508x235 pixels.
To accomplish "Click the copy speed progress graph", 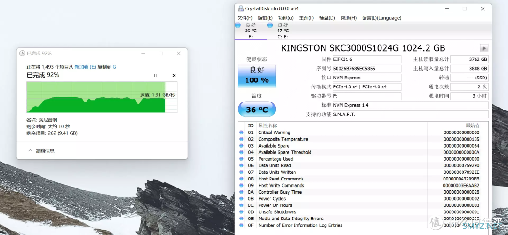I will point(102,97).
